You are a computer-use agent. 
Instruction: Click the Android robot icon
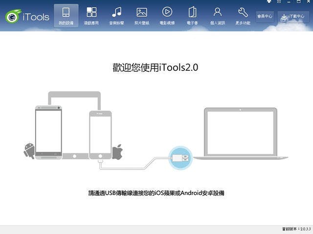click(29, 151)
